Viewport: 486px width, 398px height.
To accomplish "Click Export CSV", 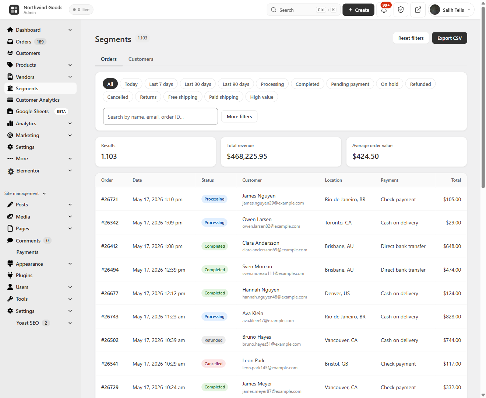I will (450, 38).
